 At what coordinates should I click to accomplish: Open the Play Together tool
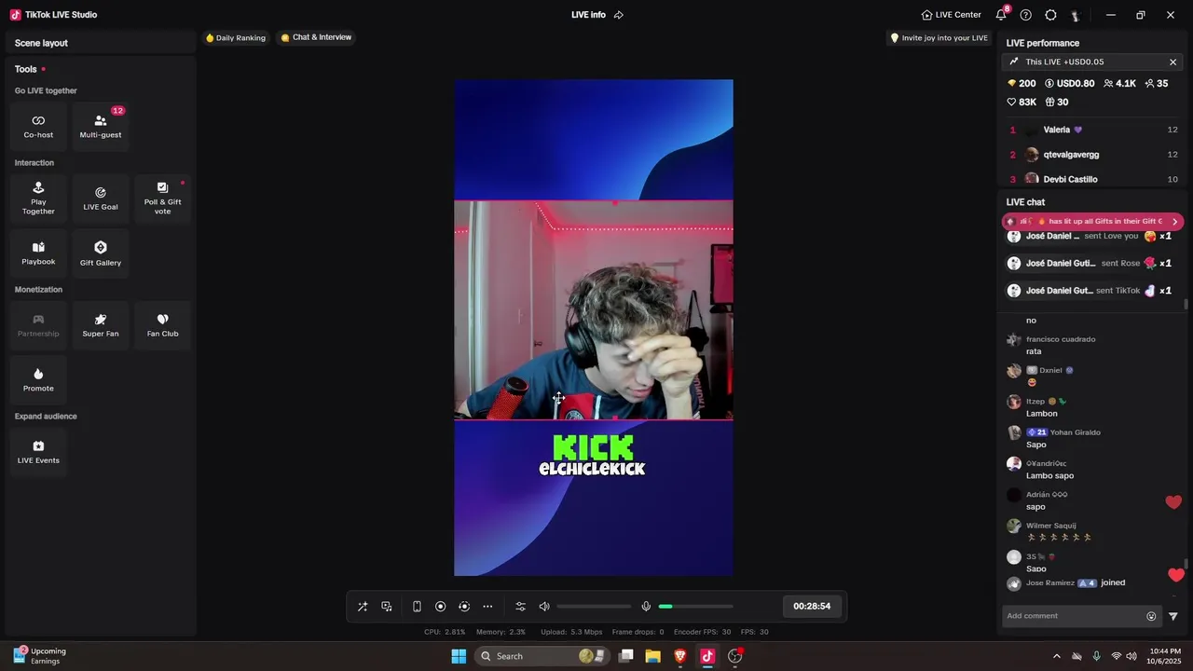coord(38,199)
